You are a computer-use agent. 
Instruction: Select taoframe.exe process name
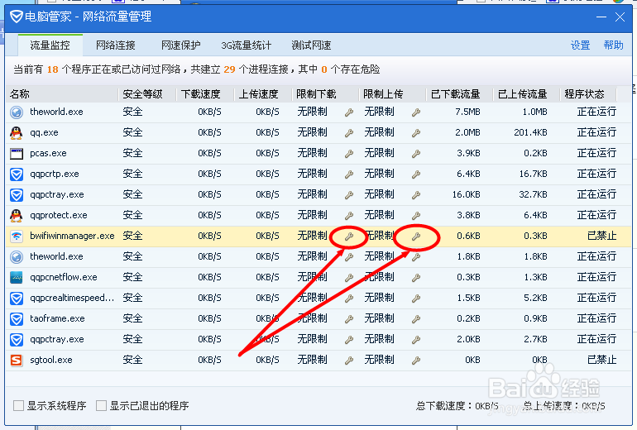(x=57, y=318)
